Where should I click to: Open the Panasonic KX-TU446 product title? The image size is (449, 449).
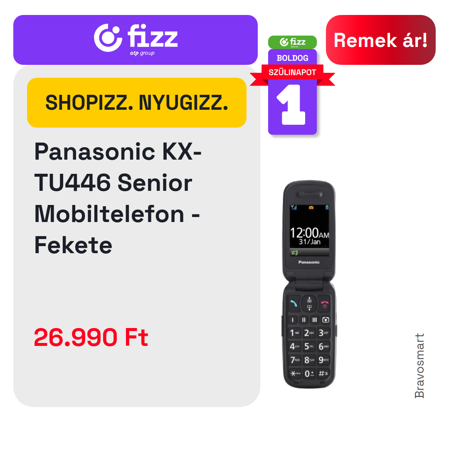tap(118, 198)
